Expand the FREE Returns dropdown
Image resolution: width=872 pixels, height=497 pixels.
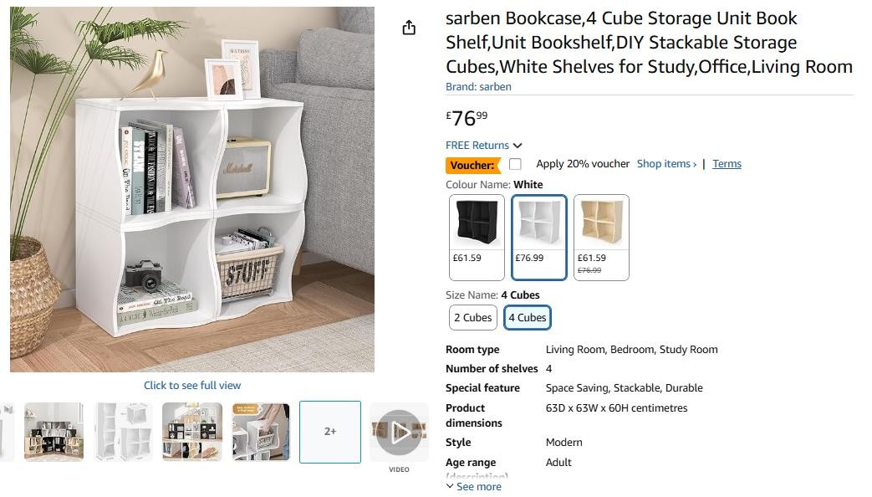484,146
